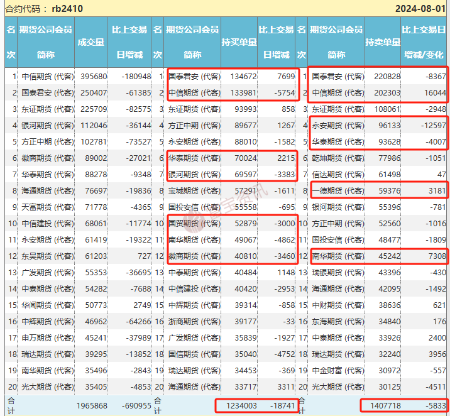Click 国泰君安 volume 250407
This screenshot has width=450, height=416.
(x=94, y=93)
